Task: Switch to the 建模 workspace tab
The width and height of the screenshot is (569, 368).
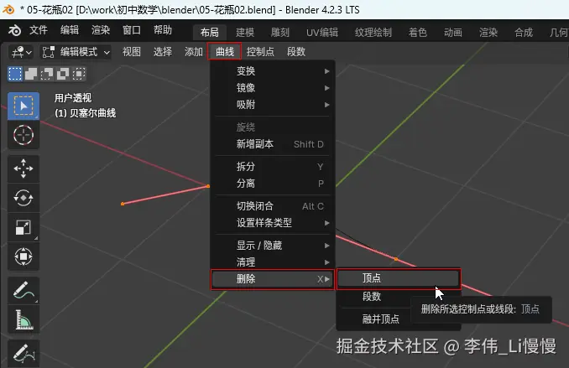Action: [x=245, y=33]
